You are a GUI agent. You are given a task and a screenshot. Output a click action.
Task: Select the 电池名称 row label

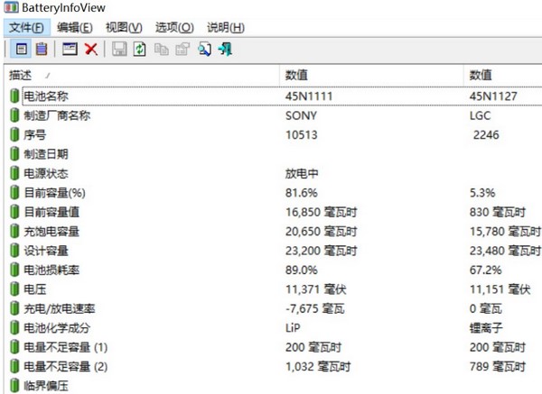(x=46, y=96)
